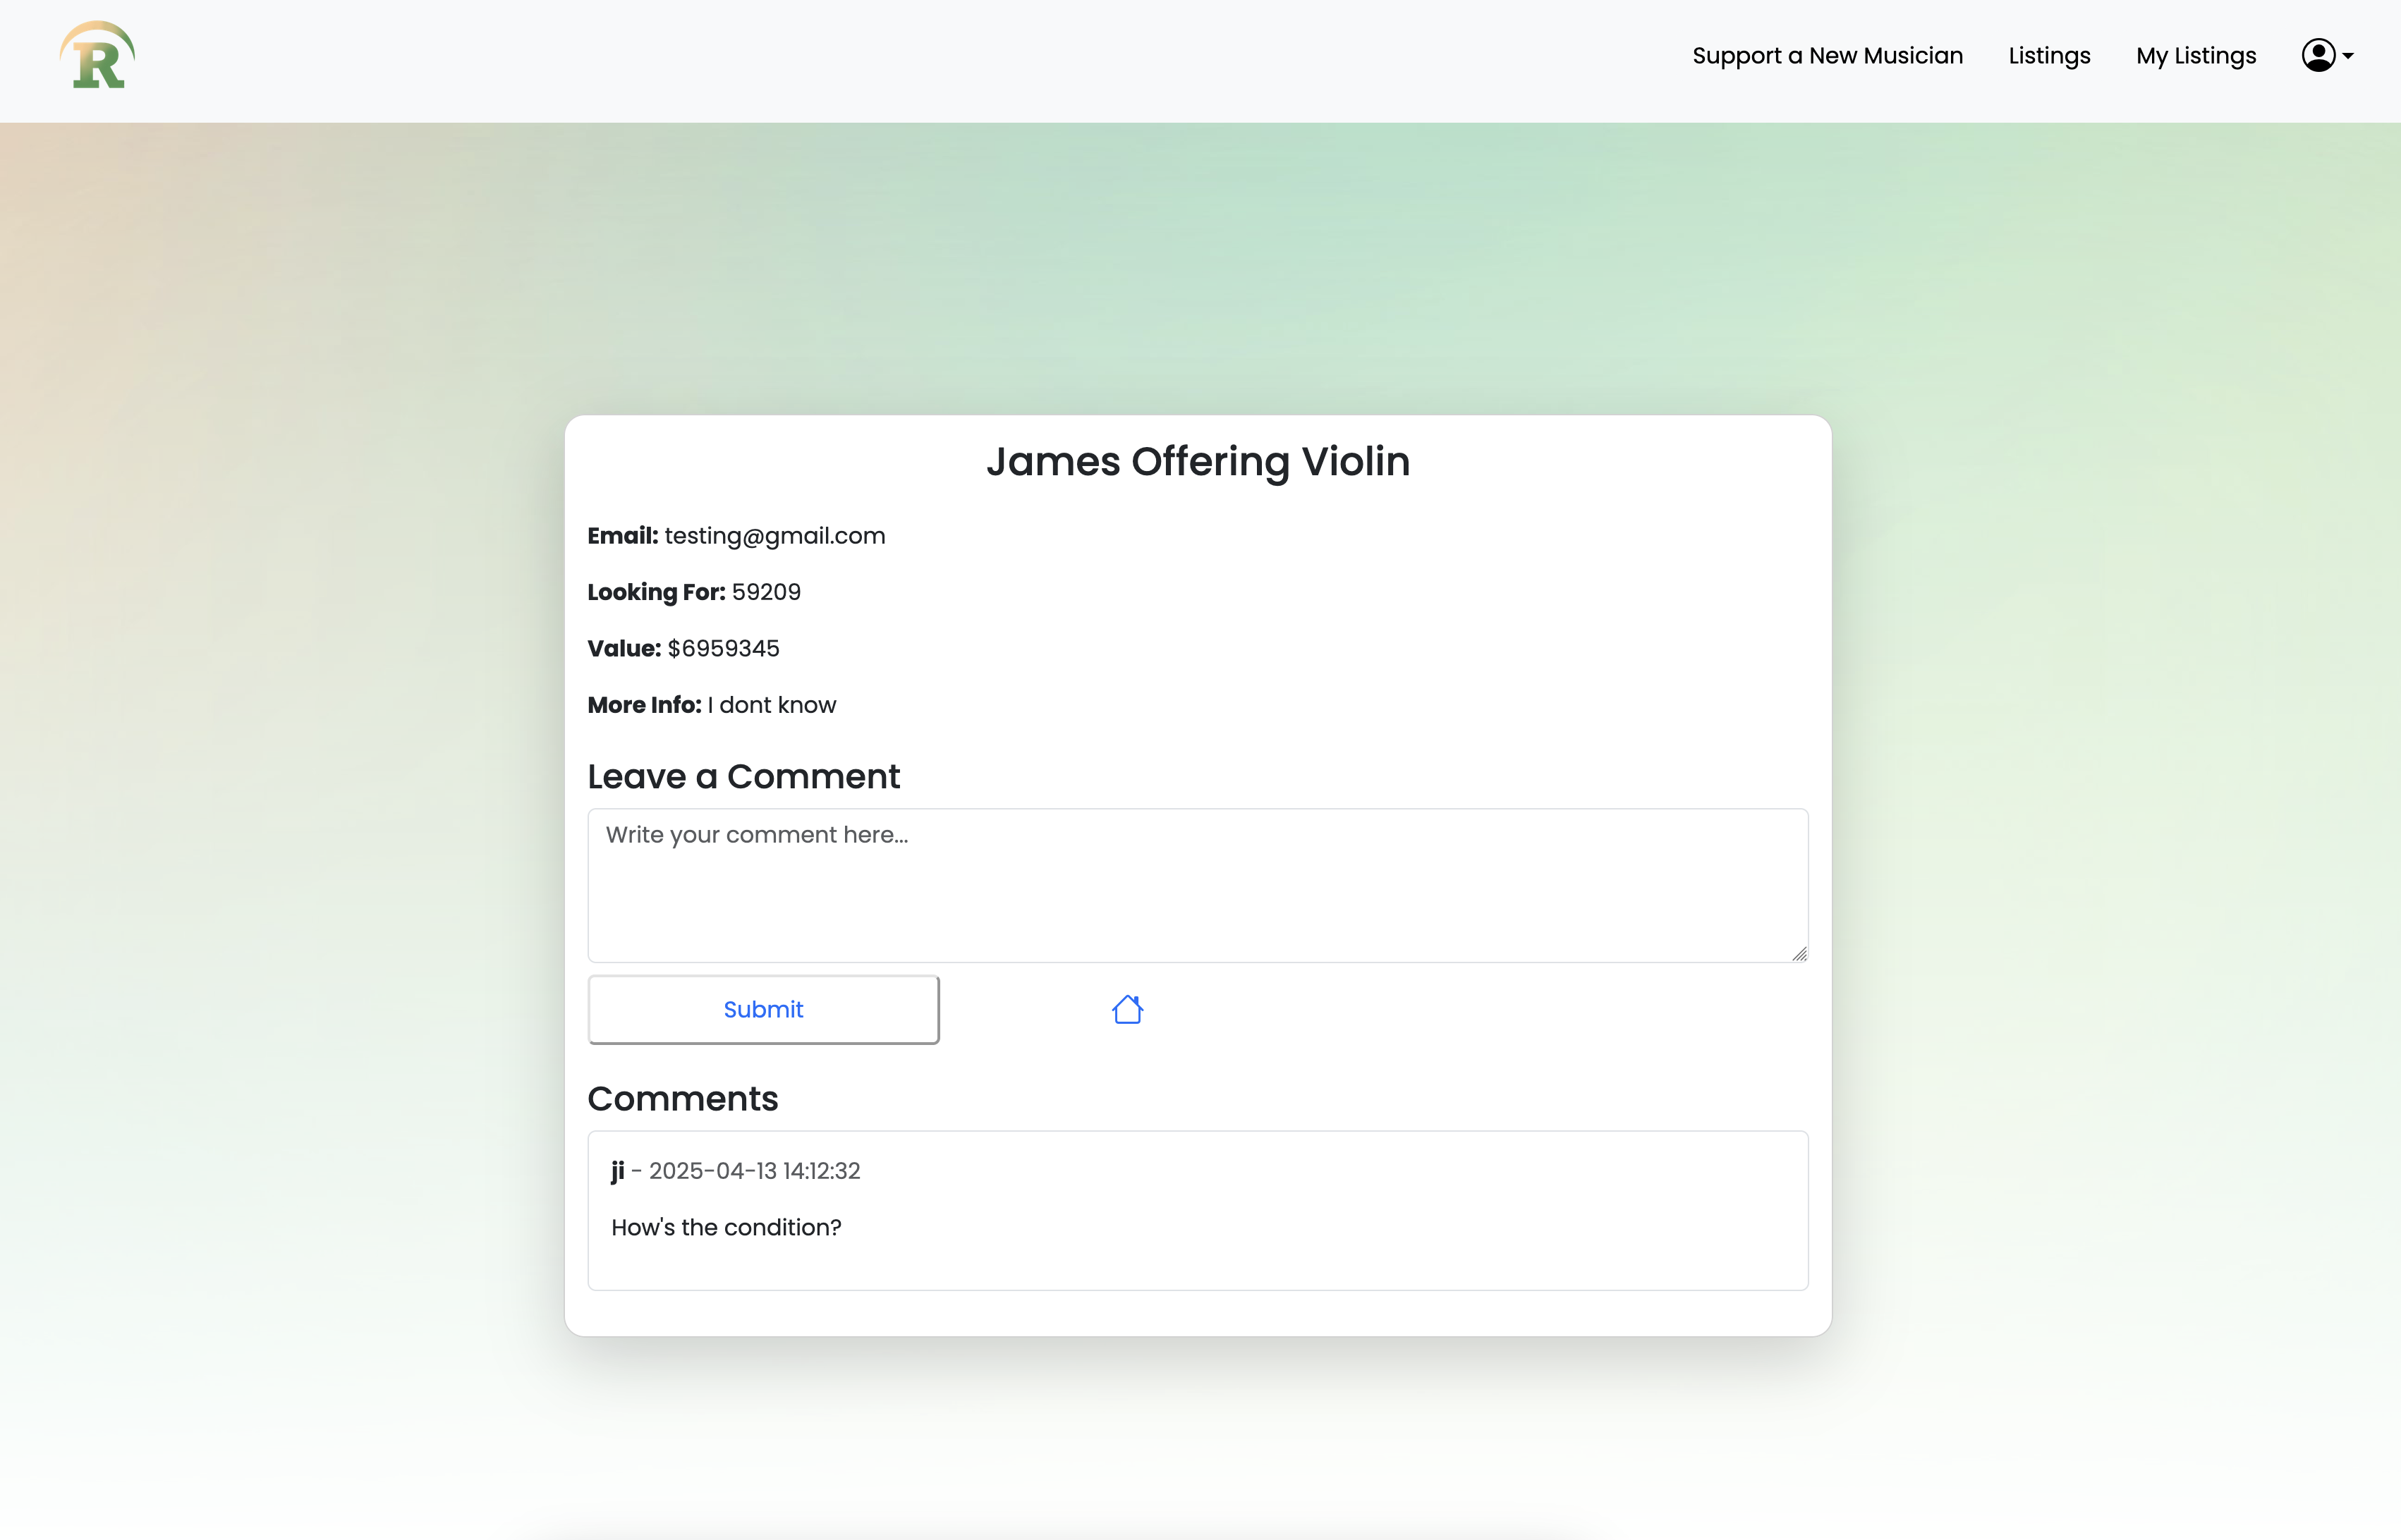
Task: Open Support a New Musician page
Action: [1827, 56]
